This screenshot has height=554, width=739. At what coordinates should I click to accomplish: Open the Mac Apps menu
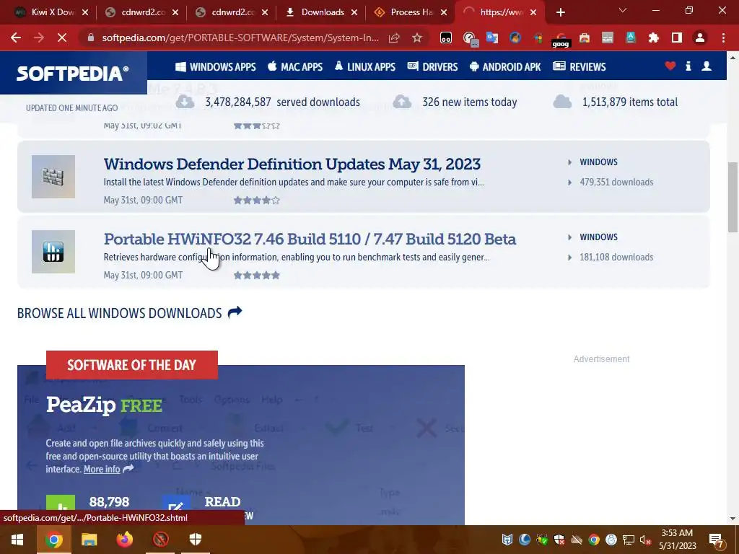295,67
